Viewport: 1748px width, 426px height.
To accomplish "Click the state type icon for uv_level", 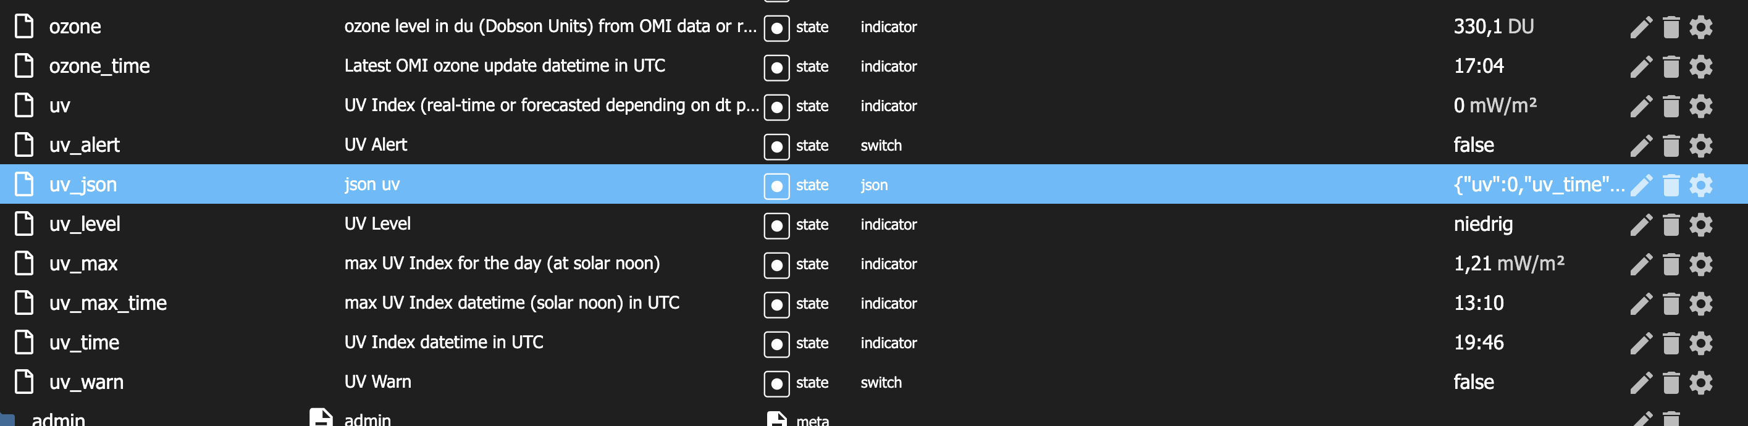I will pyautogui.click(x=776, y=225).
